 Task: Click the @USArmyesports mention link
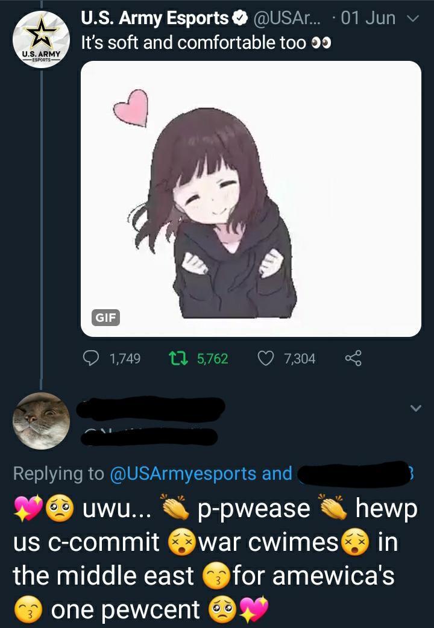183,473
